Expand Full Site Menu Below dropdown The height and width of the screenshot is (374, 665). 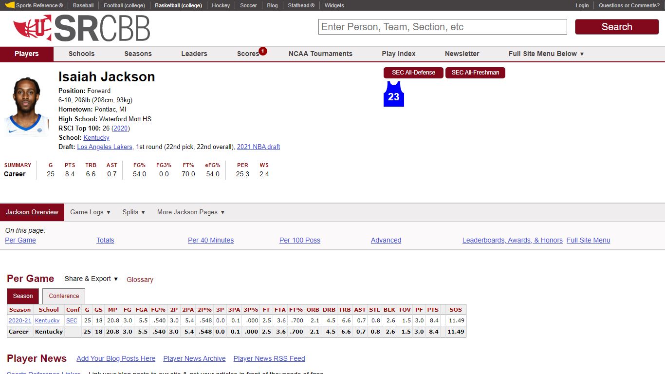[x=546, y=54]
